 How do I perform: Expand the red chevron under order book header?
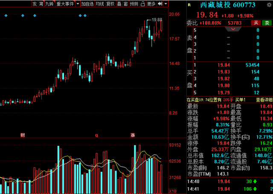pyautogui.click(x=233, y=29)
